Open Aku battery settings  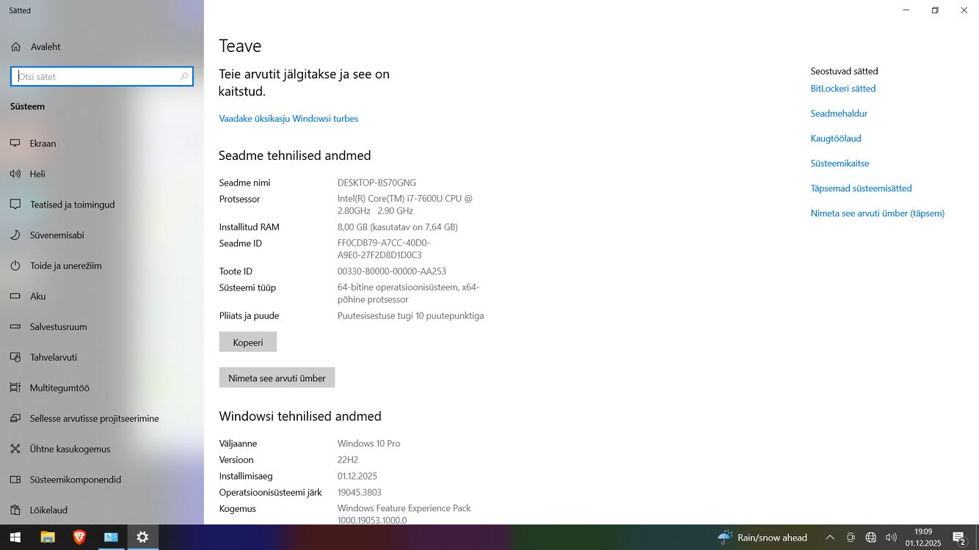37,296
